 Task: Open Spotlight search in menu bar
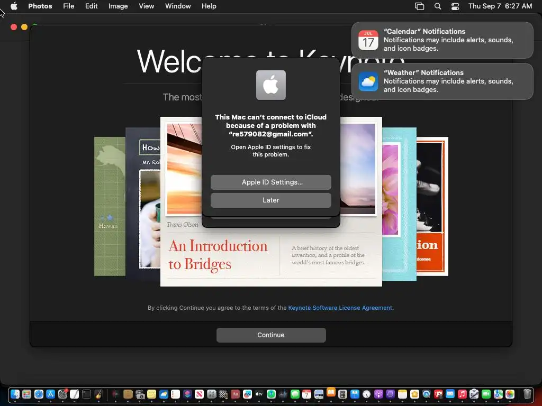click(438, 6)
